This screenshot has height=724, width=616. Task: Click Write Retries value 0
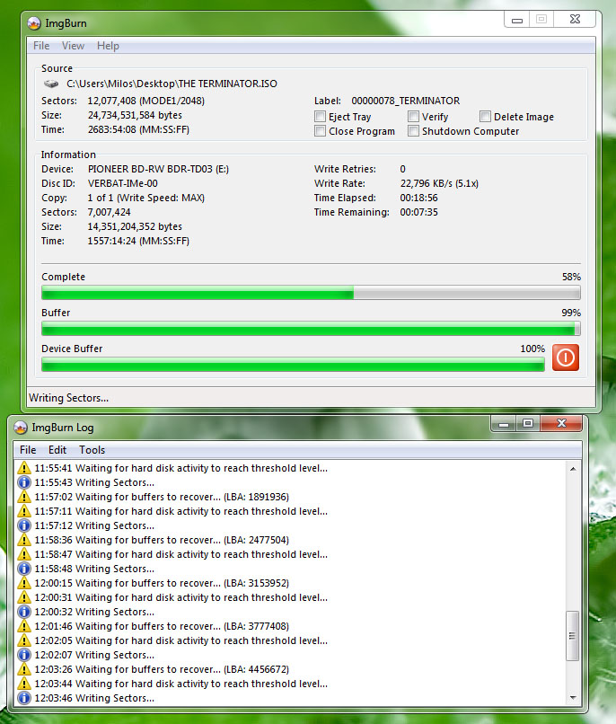click(x=403, y=169)
